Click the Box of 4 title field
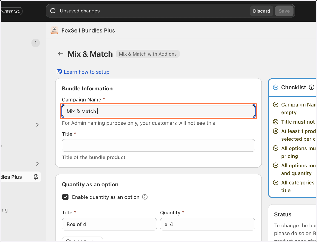This screenshot has width=317, height=242. (109, 224)
